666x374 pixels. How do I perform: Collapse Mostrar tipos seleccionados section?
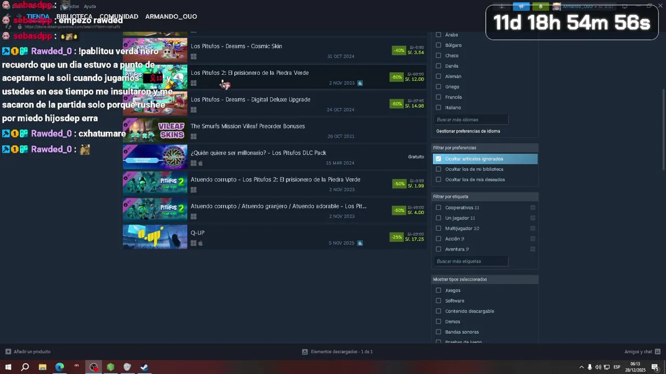click(485, 279)
